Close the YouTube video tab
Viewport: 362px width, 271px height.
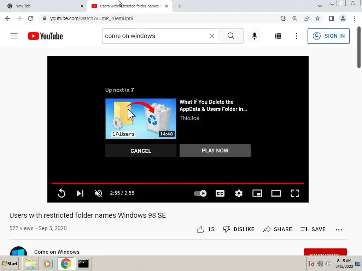click(167, 6)
